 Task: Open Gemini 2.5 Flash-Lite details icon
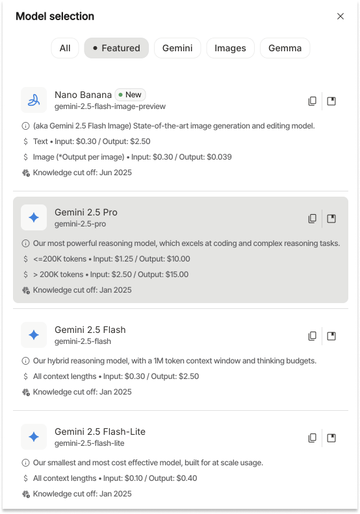tap(331, 437)
